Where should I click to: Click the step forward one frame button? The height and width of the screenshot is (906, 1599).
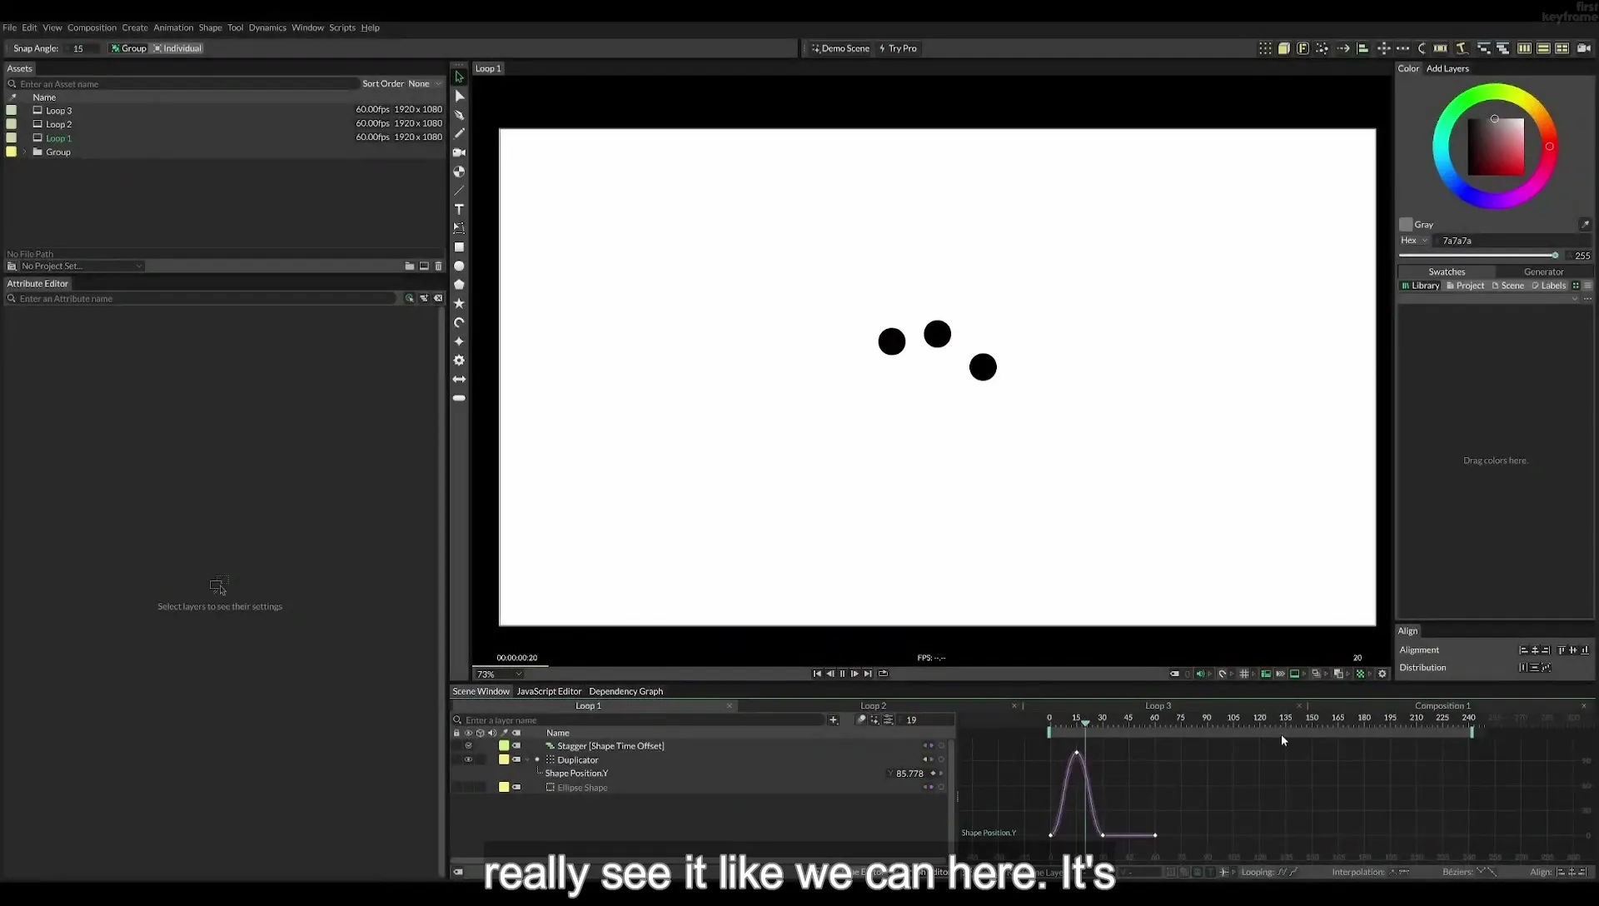click(854, 674)
